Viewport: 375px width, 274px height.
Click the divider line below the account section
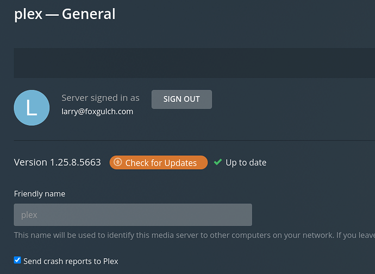[194, 141]
